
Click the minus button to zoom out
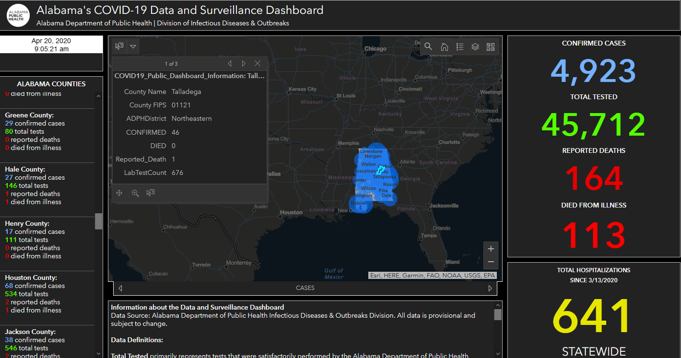click(x=490, y=262)
